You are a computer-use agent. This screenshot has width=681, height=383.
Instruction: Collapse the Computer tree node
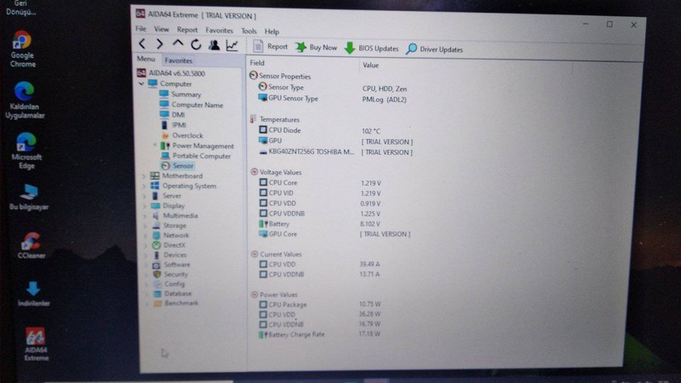coord(141,83)
